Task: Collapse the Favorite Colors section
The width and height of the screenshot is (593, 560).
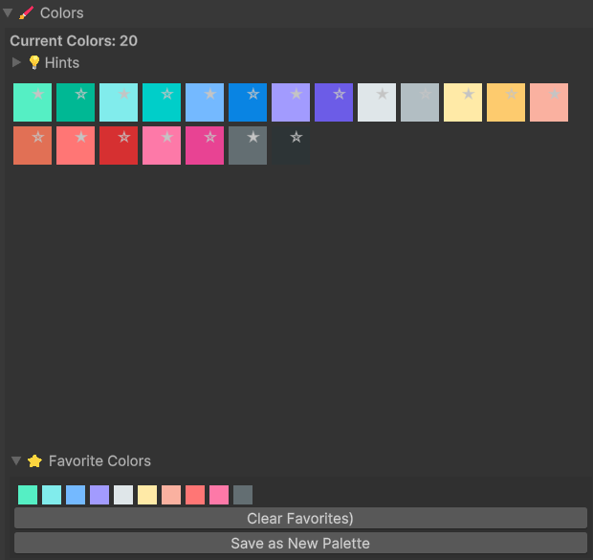Action: (x=16, y=460)
